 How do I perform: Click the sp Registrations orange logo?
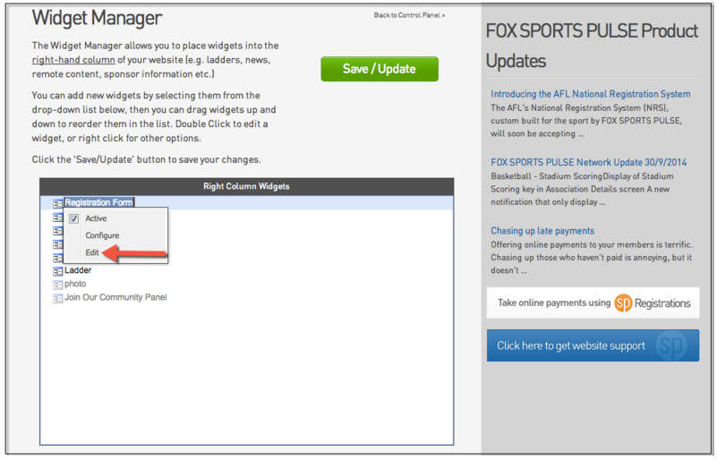(x=623, y=302)
